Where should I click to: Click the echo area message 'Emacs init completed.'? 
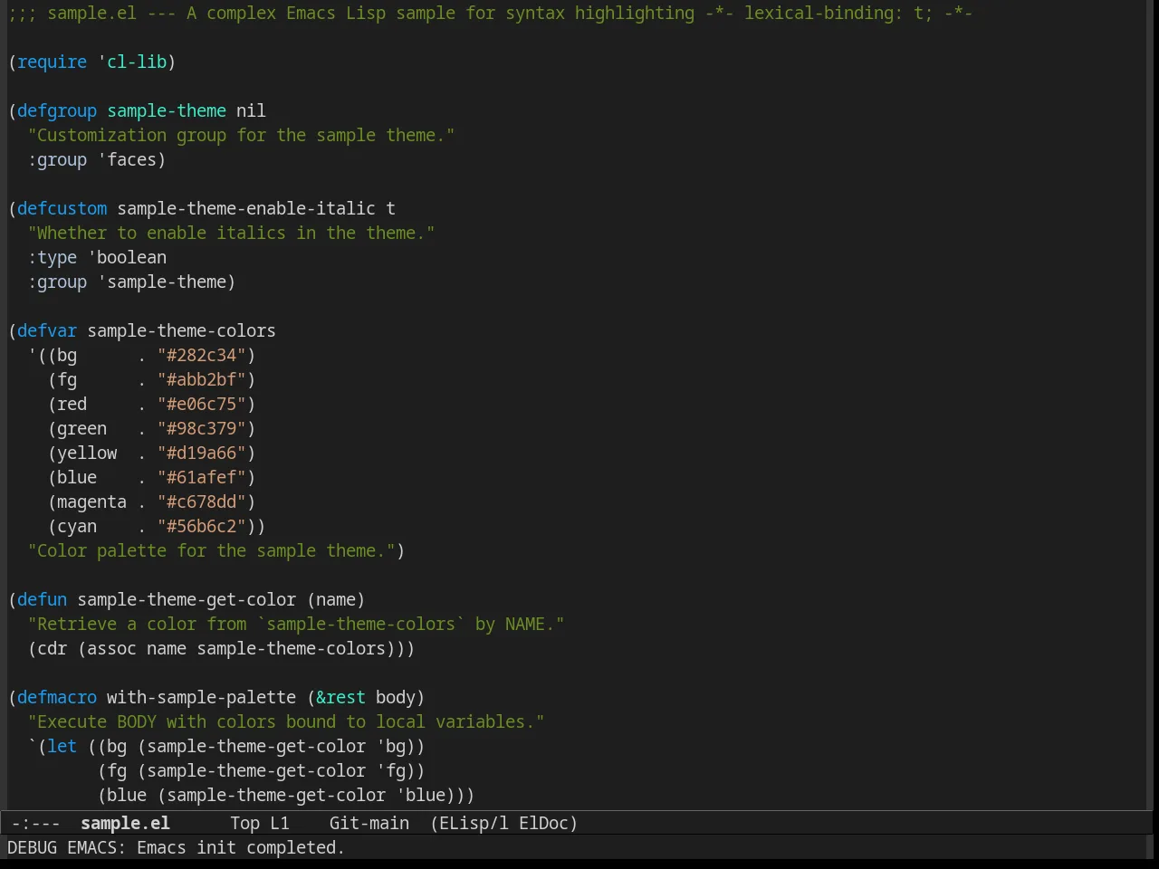[240, 847]
